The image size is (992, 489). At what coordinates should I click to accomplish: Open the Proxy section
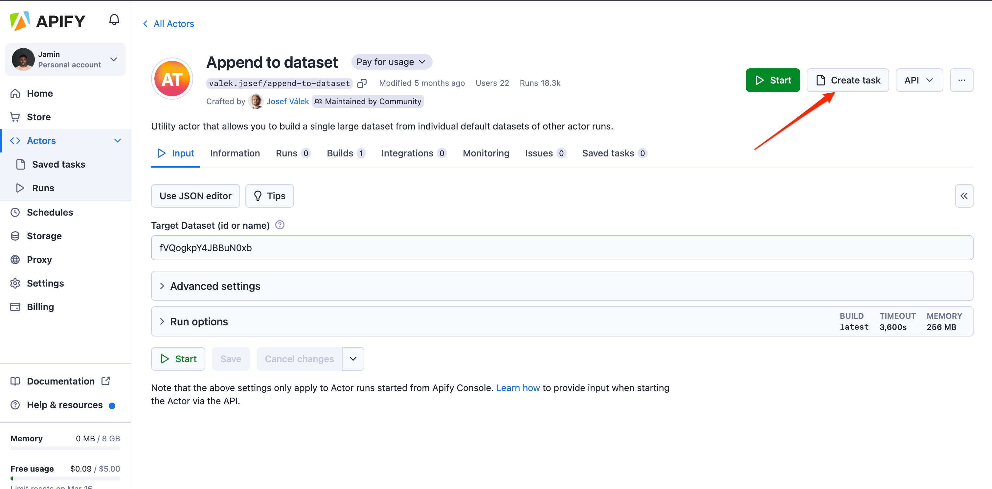coord(39,259)
